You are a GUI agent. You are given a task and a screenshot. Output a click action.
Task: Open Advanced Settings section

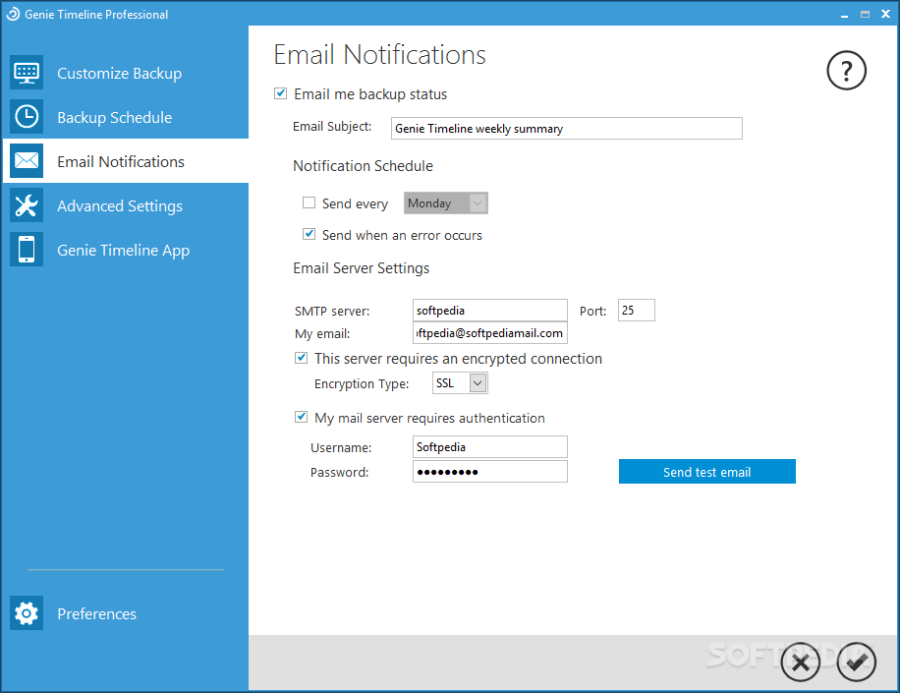coord(125,205)
